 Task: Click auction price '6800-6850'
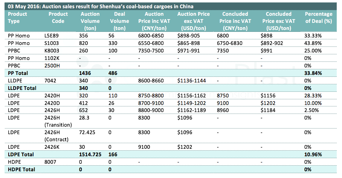[151, 36]
